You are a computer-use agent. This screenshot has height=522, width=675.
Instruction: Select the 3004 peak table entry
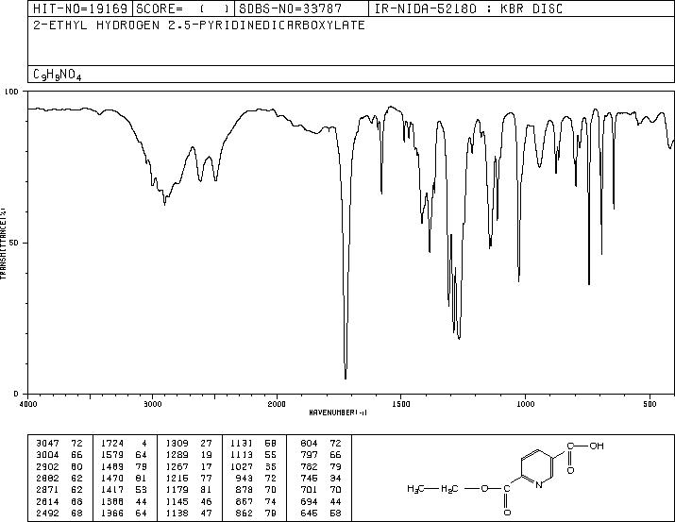click(59, 455)
